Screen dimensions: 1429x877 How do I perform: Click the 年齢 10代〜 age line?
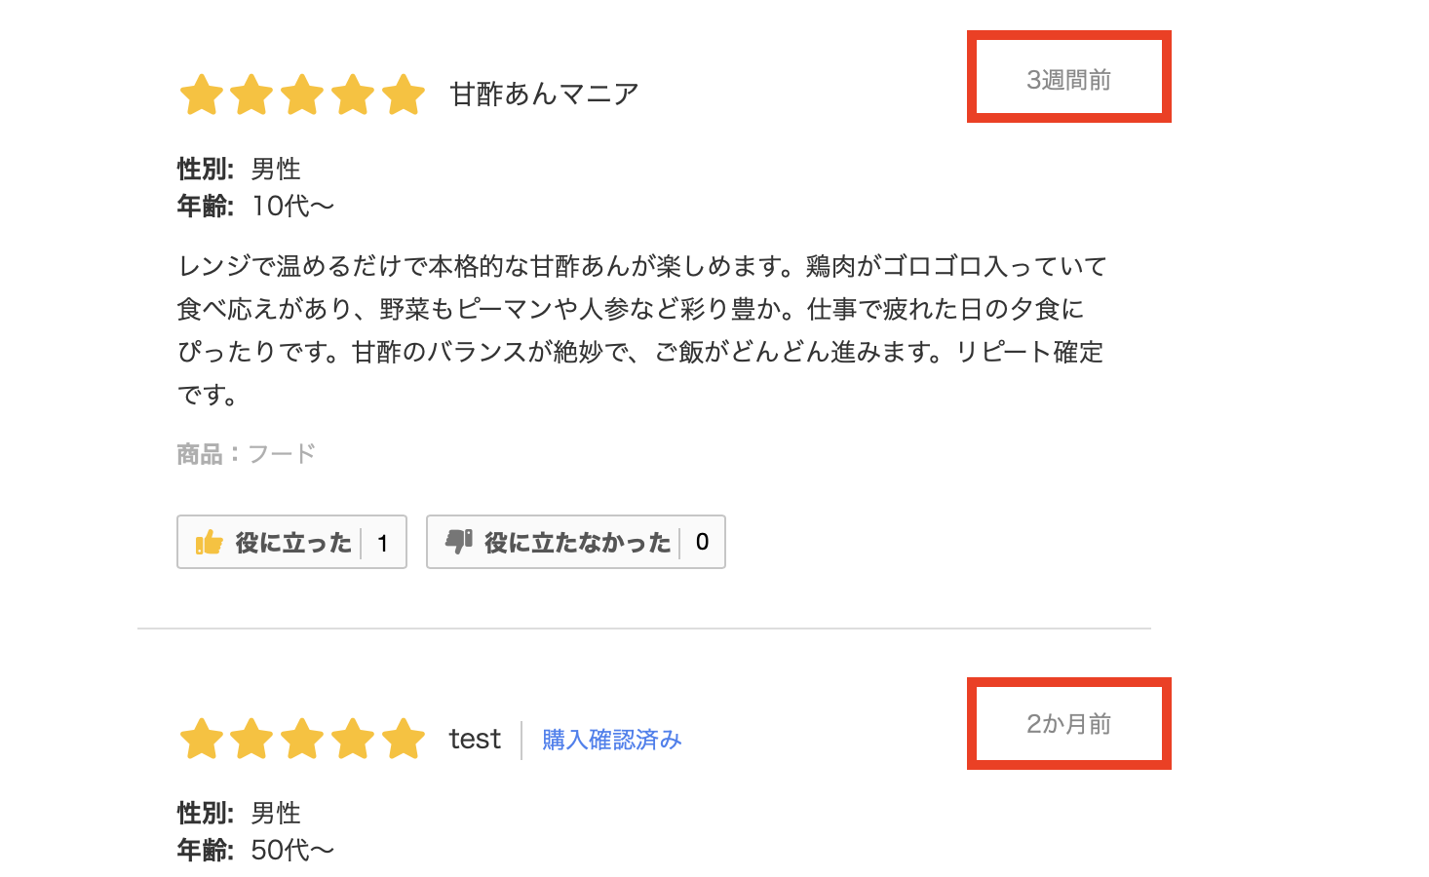[x=255, y=206]
